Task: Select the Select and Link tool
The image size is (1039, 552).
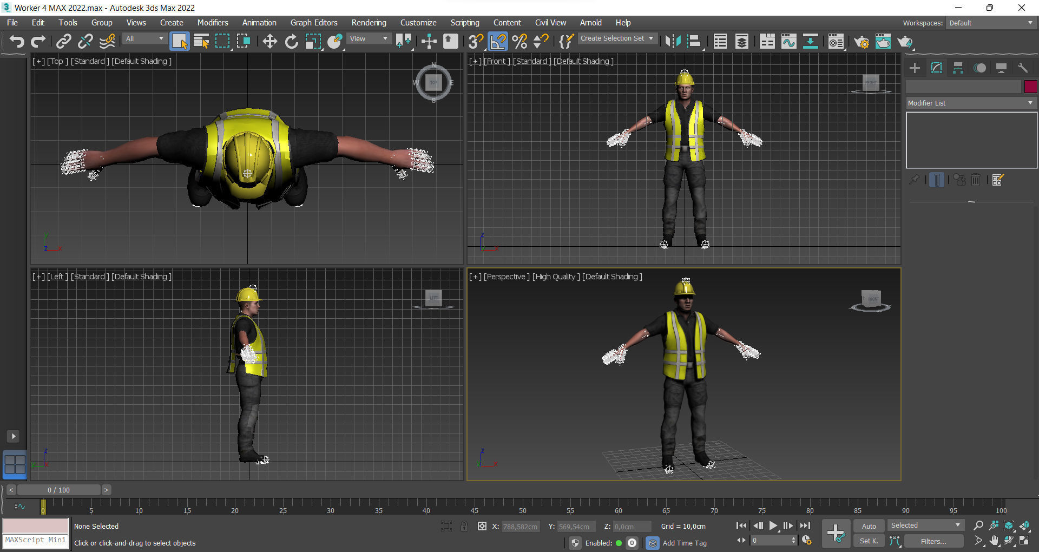Action: tap(64, 41)
